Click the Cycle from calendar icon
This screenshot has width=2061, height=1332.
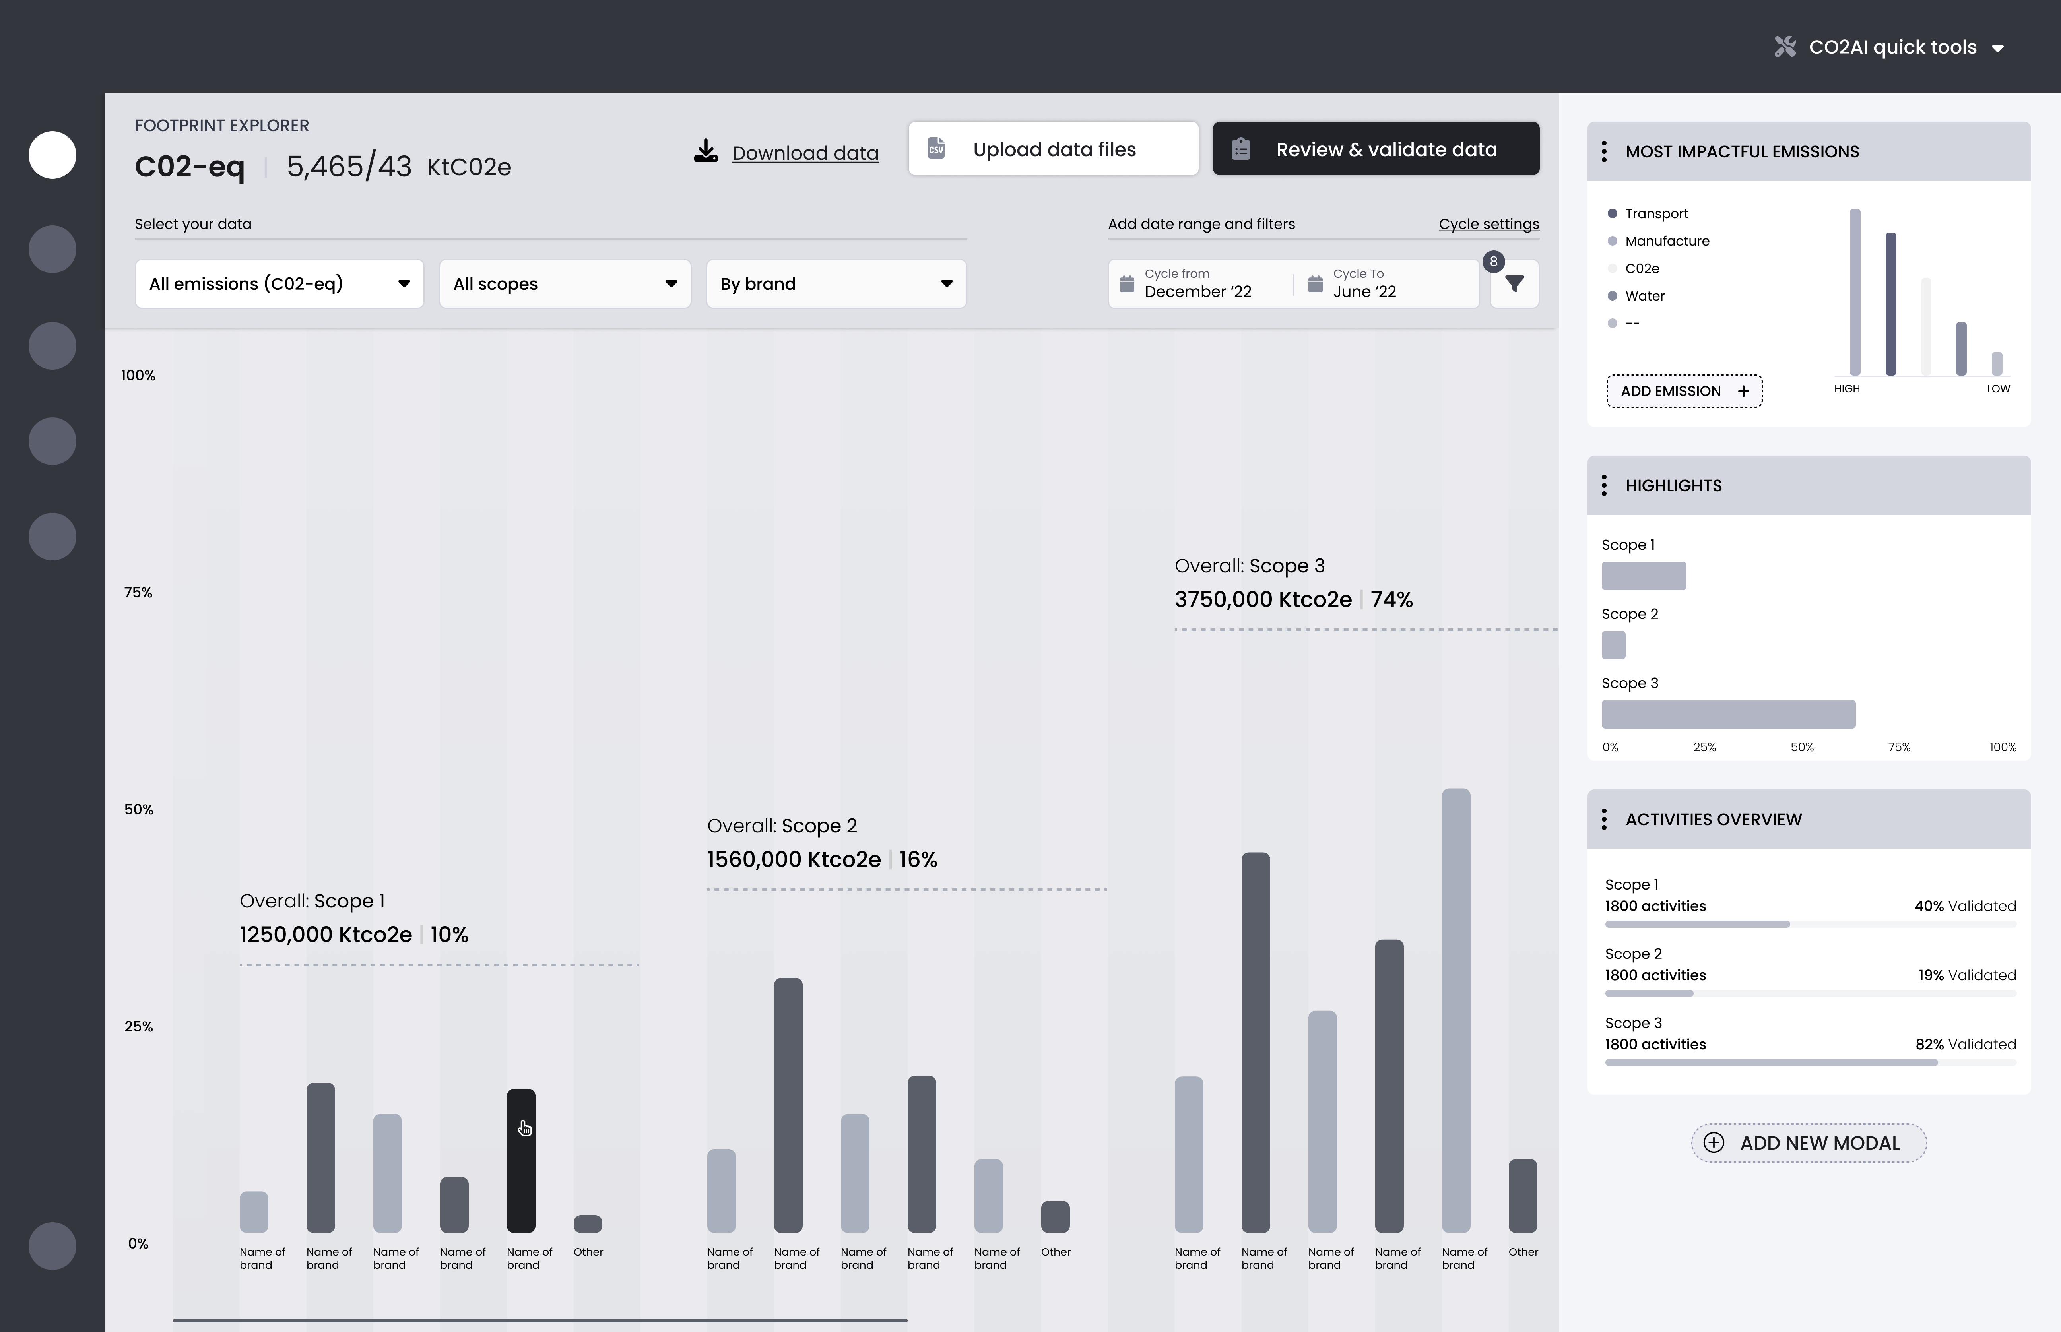tap(1127, 284)
